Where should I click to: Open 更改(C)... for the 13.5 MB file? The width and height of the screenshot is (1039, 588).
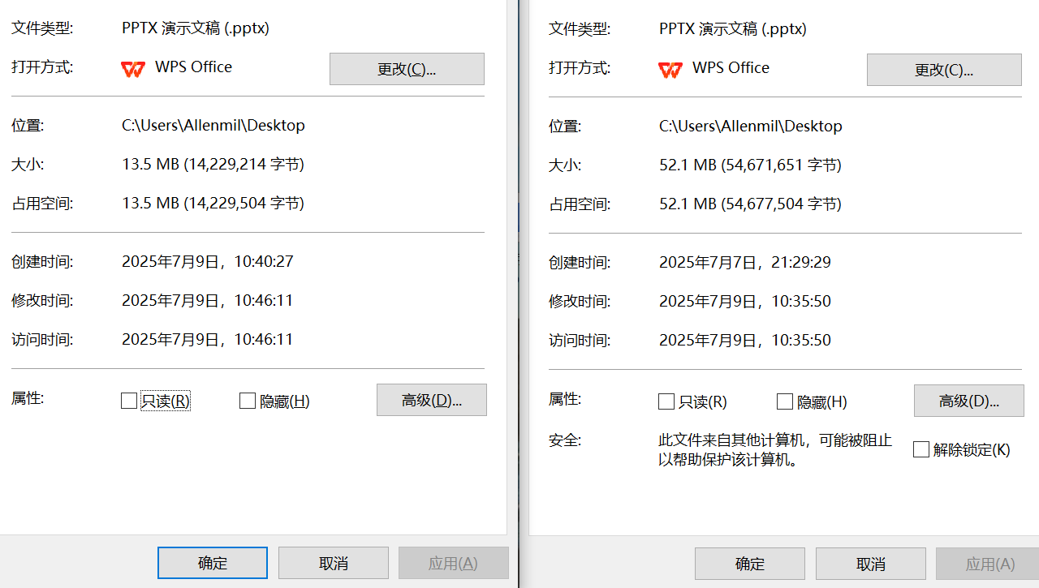coord(407,69)
